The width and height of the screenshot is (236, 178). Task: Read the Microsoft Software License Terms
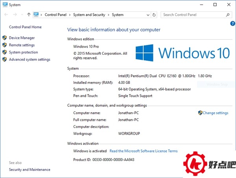[144, 151]
